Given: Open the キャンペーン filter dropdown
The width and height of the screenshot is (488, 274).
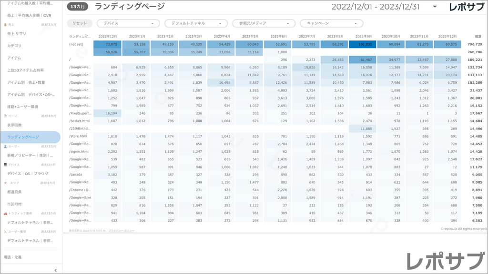Looking at the screenshot, I should point(331,23).
